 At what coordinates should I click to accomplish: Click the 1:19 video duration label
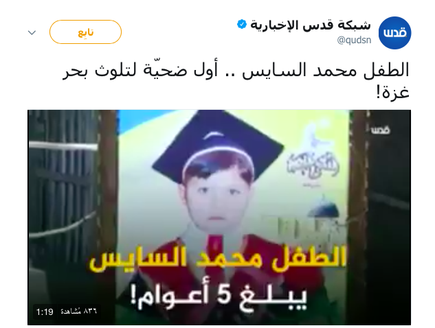pos(45,312)
